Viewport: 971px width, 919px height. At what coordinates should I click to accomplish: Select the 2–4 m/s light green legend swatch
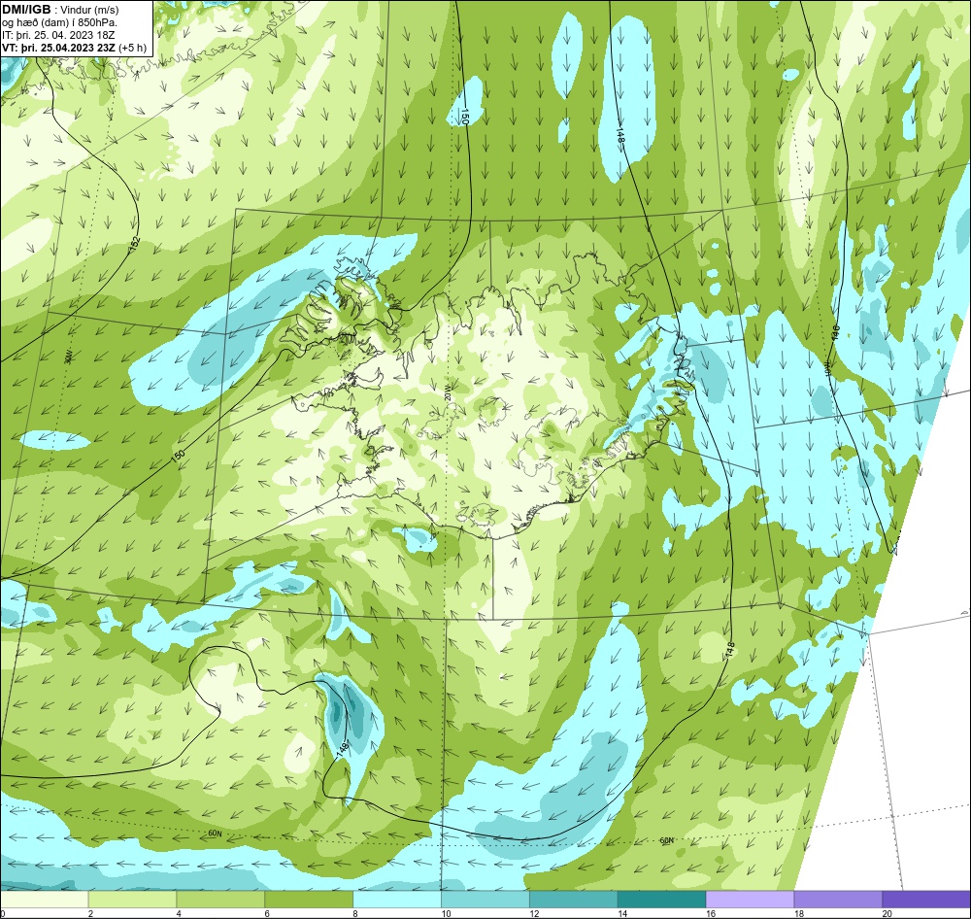click(x=132, y=899)
